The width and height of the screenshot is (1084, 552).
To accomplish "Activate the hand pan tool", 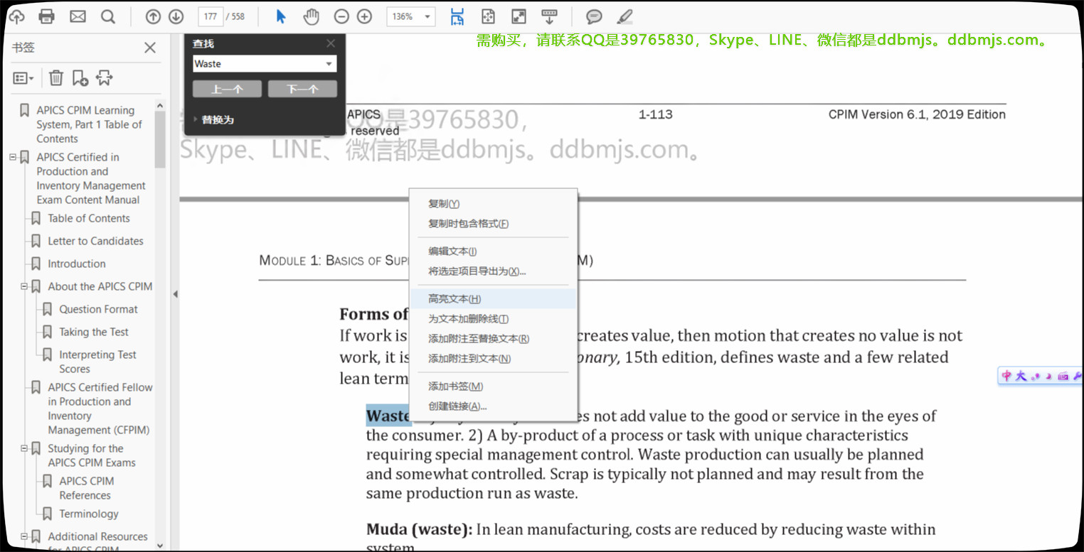I will [311, 16].
